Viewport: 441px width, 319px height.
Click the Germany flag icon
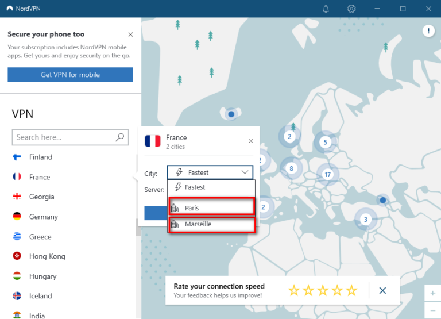pos(17,217)
